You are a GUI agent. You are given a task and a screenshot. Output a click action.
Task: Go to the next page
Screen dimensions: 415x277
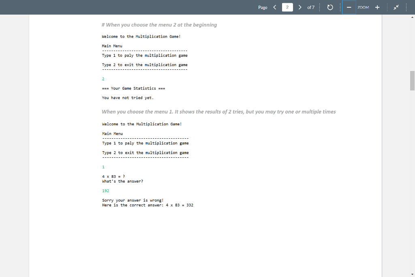[299, 7]
